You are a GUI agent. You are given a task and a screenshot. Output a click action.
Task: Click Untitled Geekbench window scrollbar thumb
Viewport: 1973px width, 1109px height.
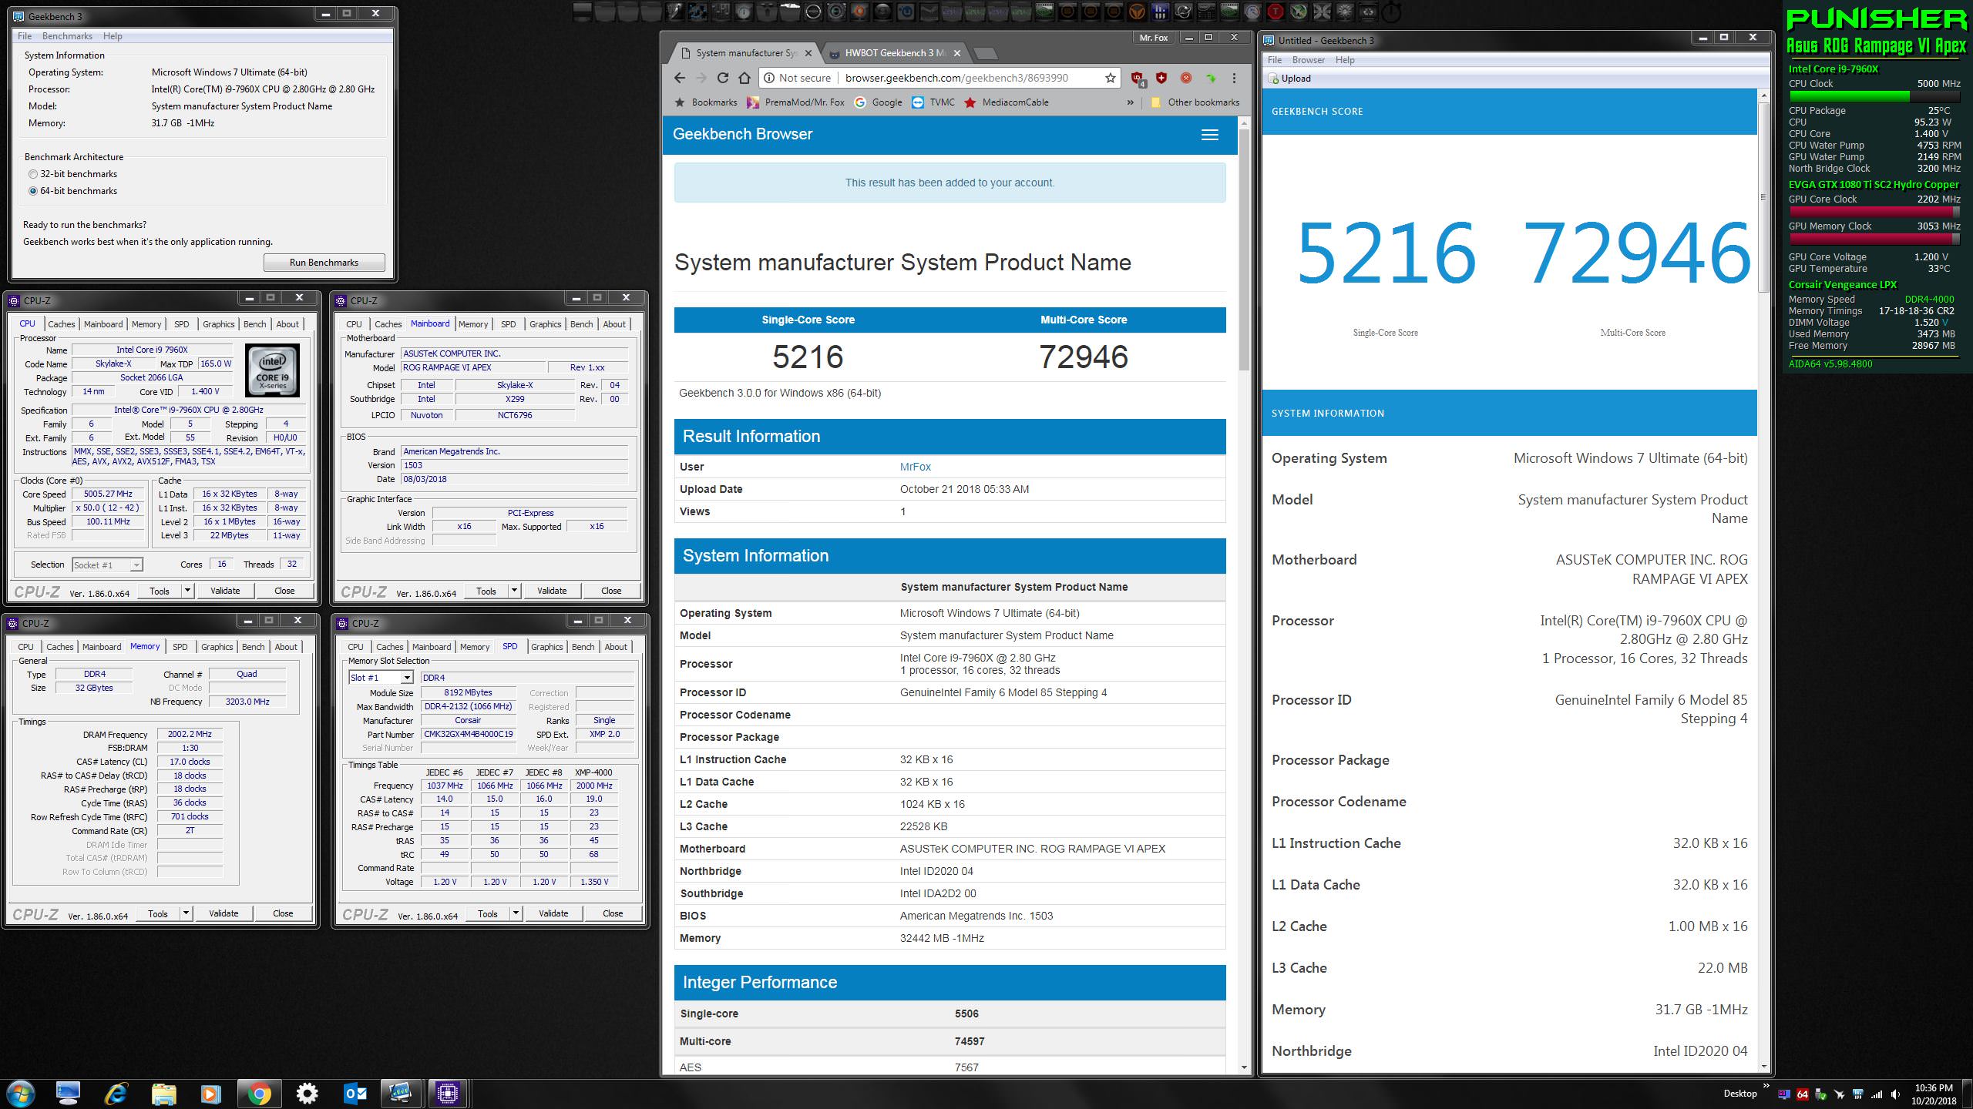pos(1763,196)
